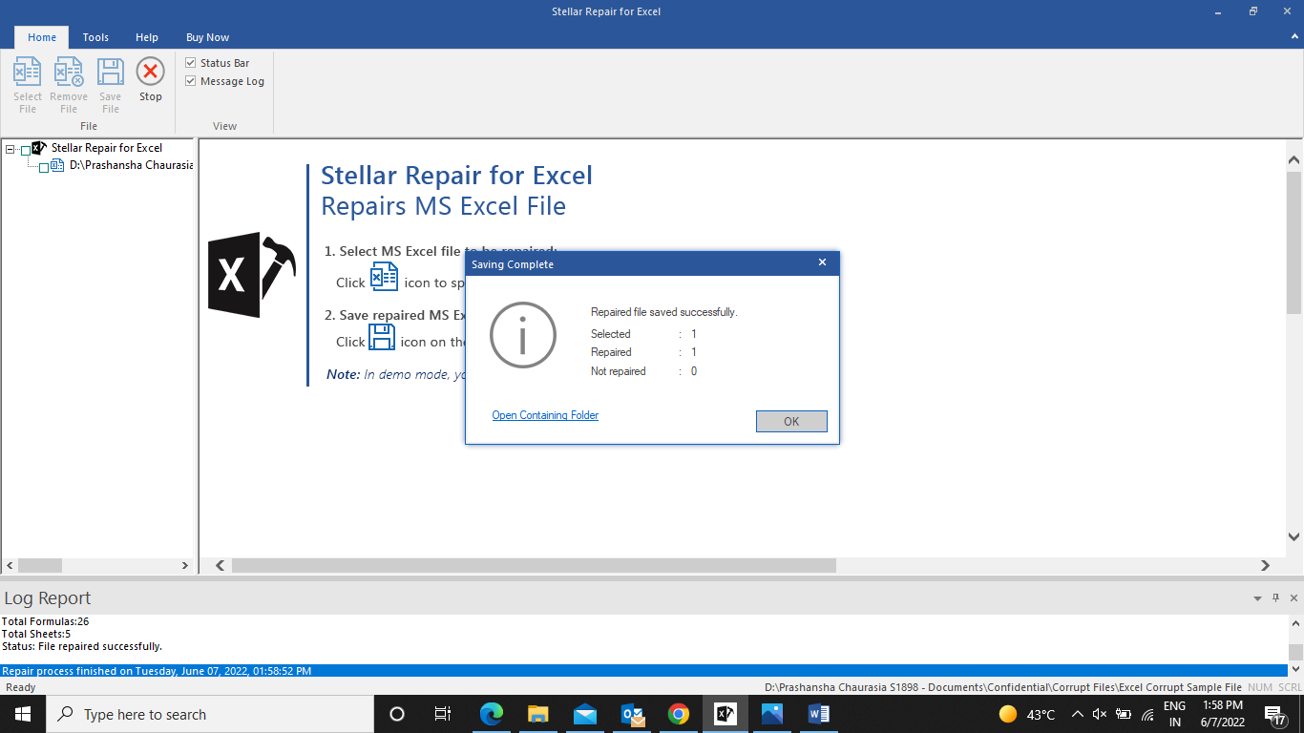Open Google Chrome from taskbar

679,714
